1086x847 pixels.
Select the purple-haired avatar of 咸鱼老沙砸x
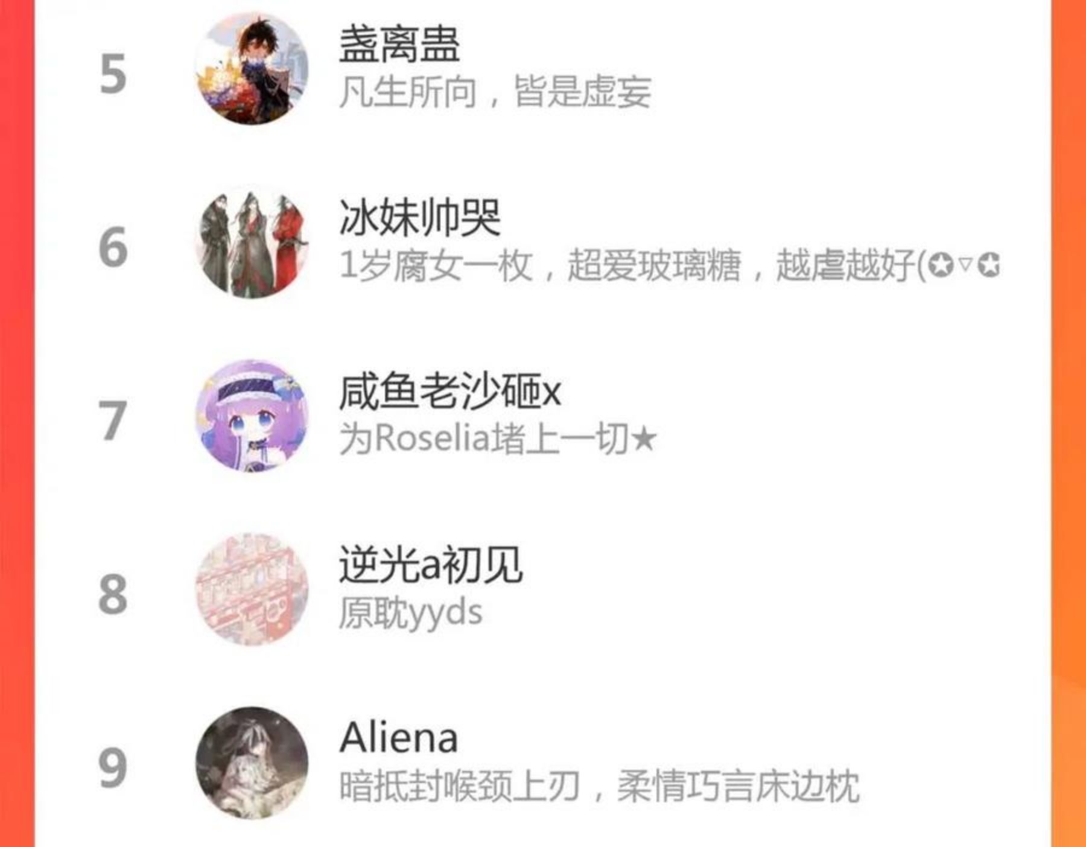click(252, 416)
